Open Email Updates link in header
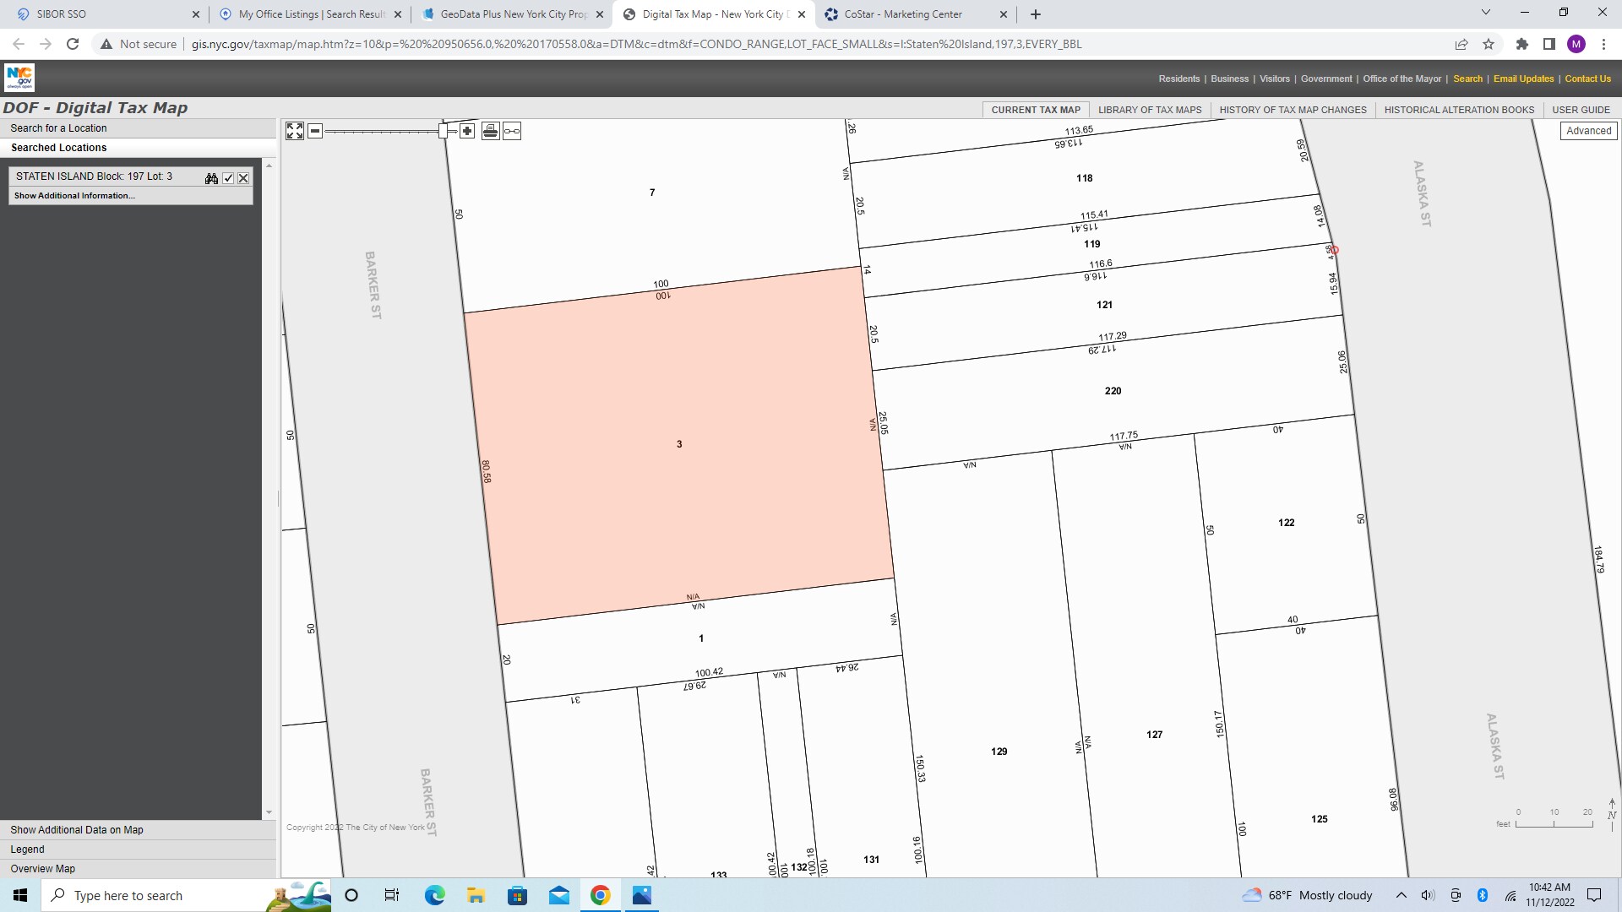This screenshot has width=1622, height=912. [x=1523, y=79]
